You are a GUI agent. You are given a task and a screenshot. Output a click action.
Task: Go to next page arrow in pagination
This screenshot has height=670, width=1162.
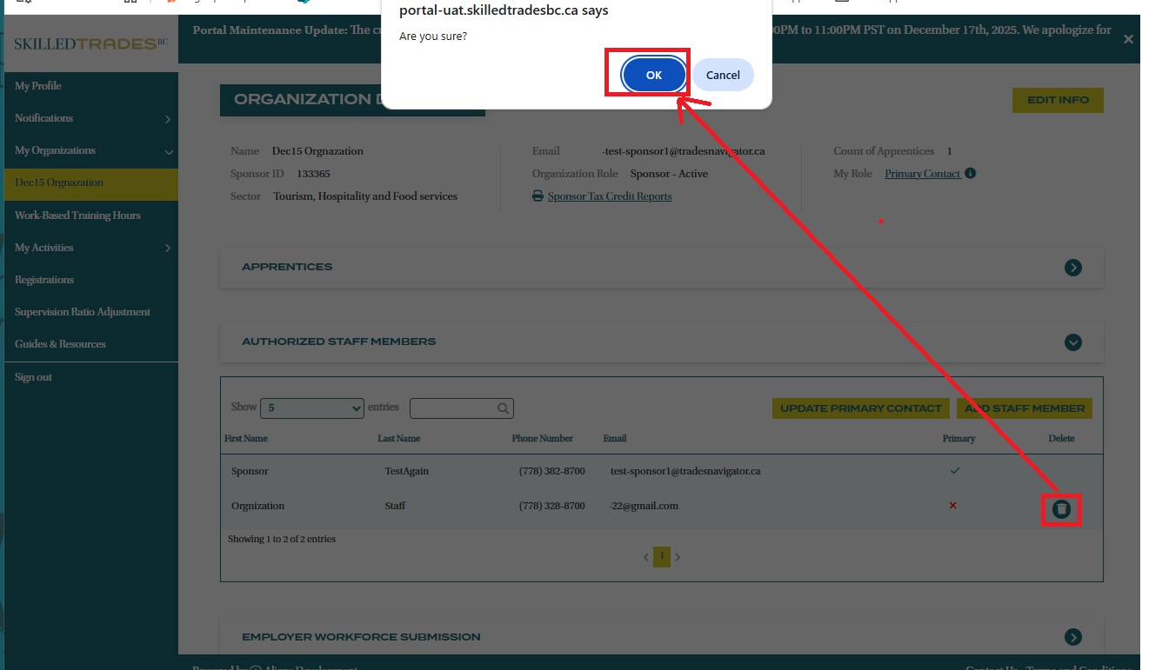(x=678, y=557)
